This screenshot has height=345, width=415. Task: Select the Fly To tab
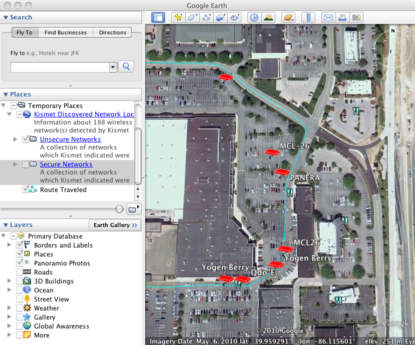[x=25, y=32]
